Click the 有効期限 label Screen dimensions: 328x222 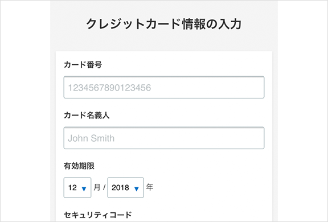pos(79,166)
